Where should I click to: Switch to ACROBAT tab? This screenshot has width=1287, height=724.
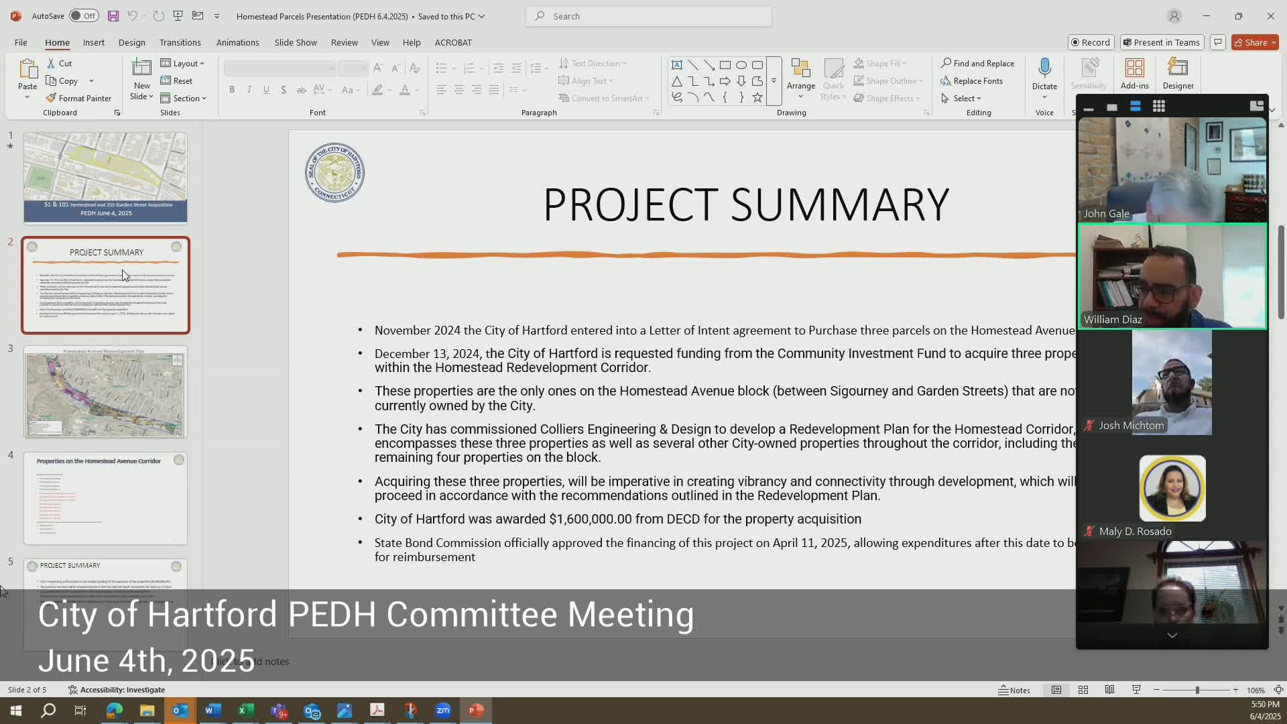click(x=453, y=42)
